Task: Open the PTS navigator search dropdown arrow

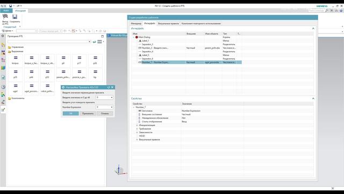Action: pos(90,41)
